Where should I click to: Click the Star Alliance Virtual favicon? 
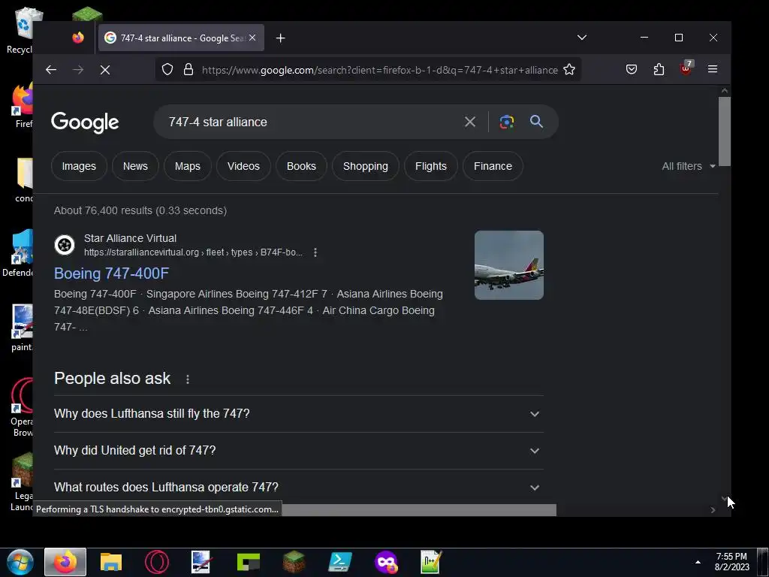pyautogui.click(x=65, y=245)
